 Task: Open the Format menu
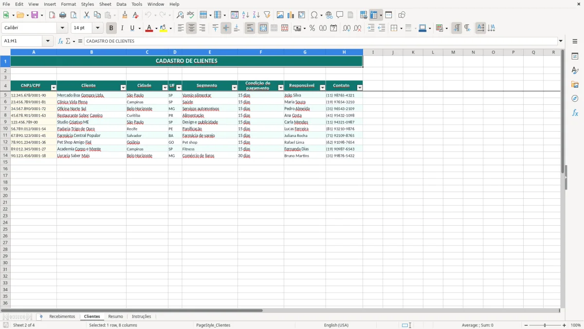click(68, 4)
